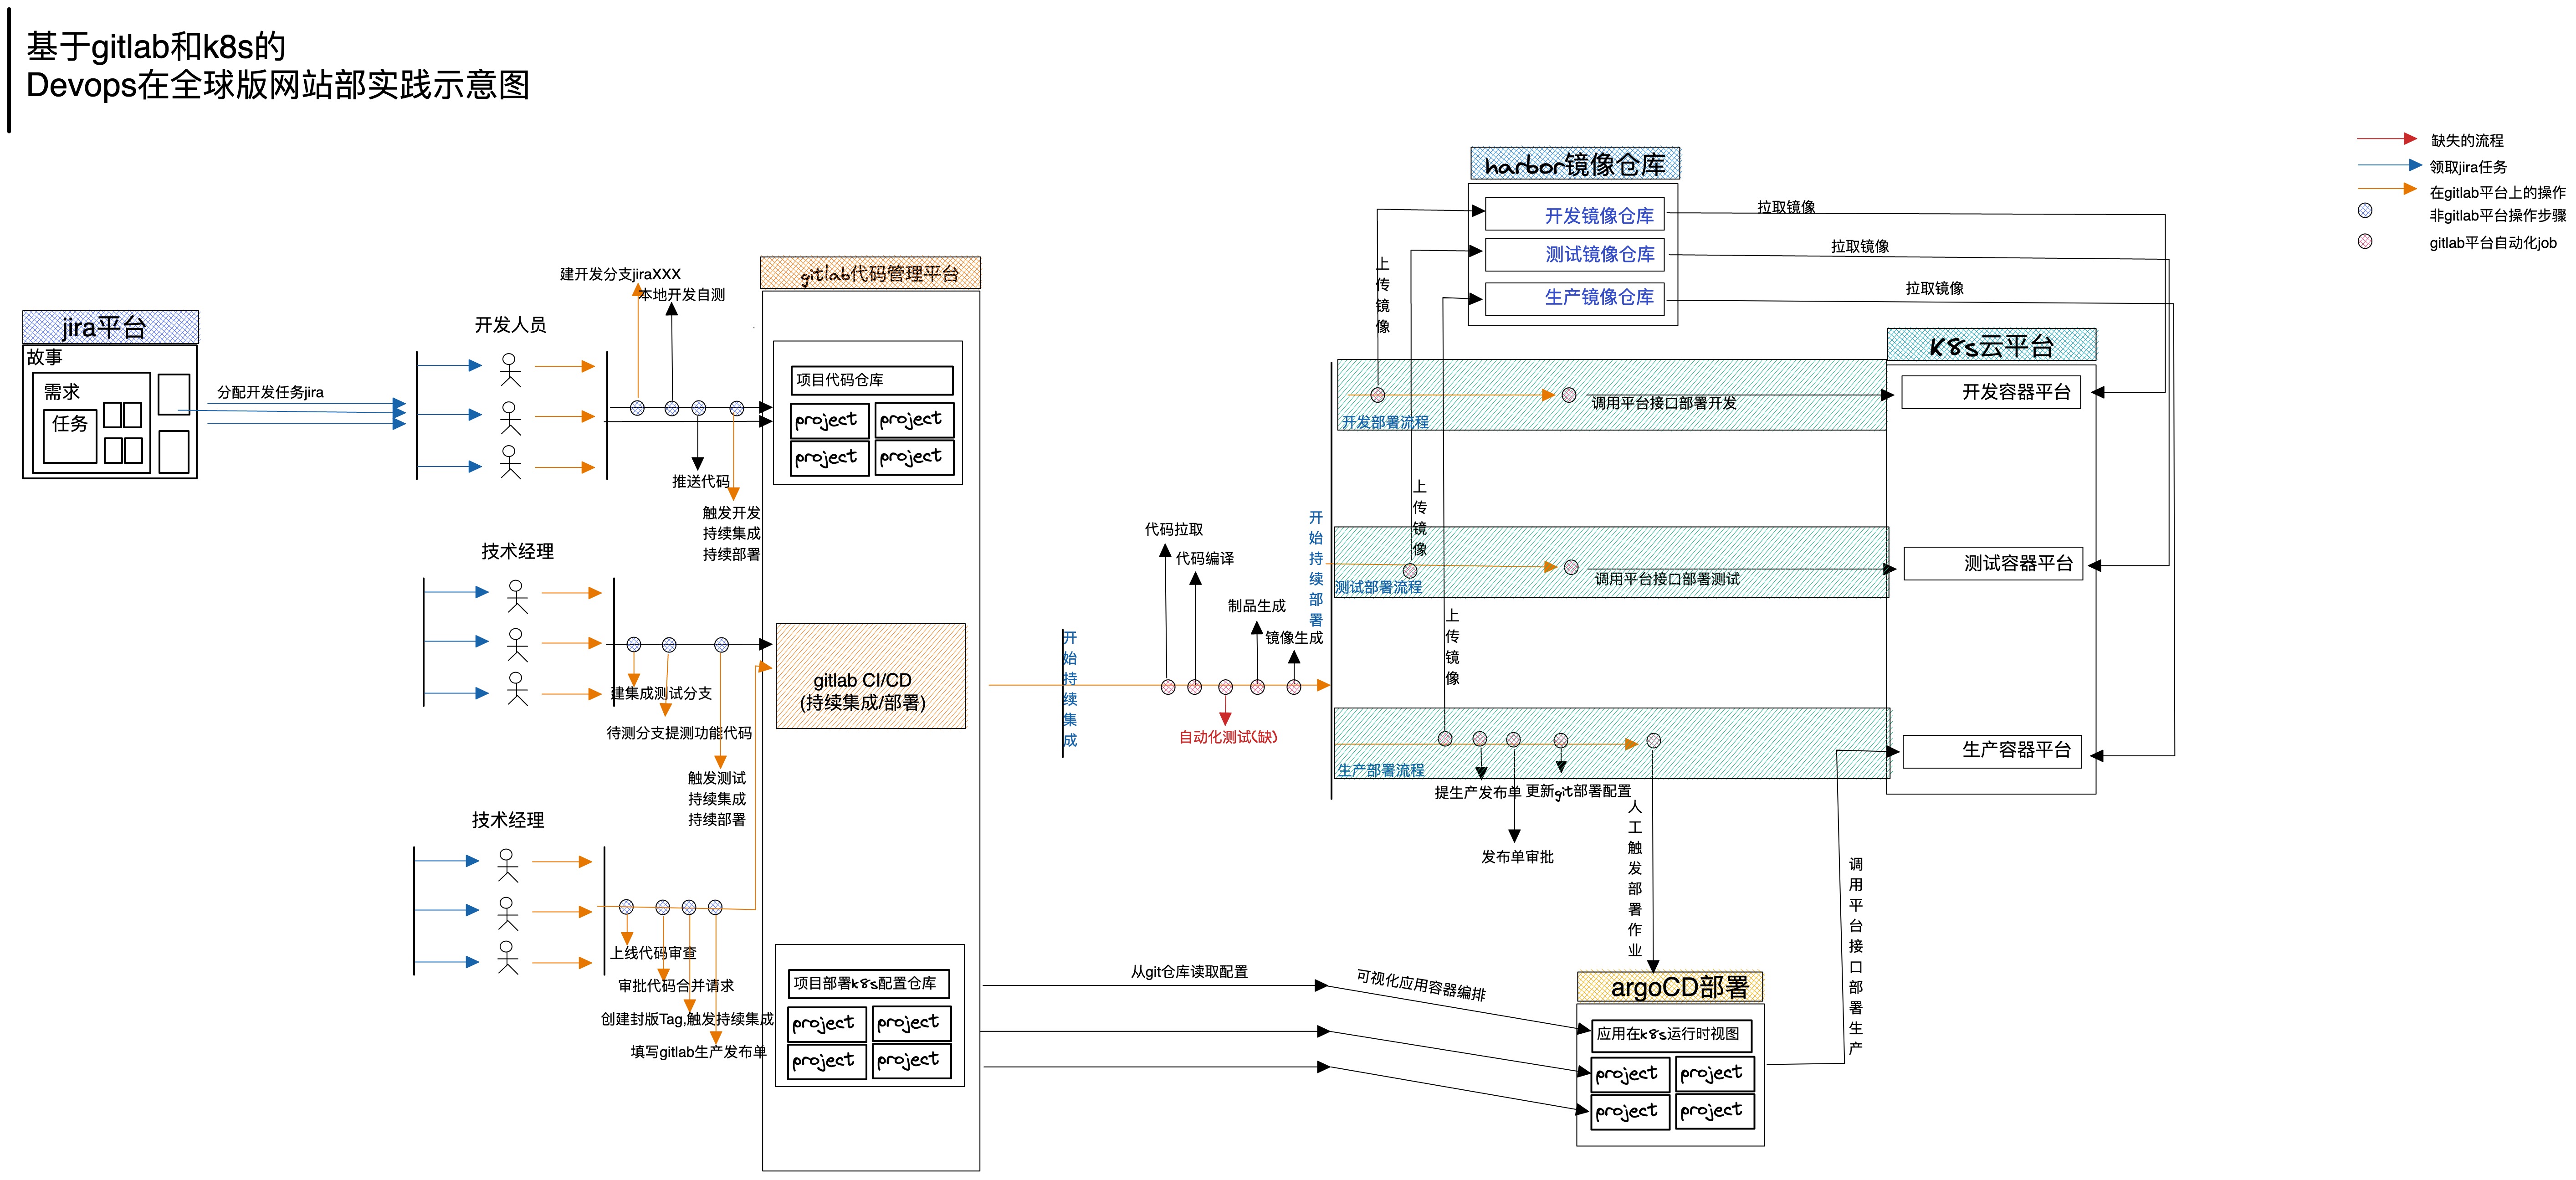2576x1180 pixels.
Task: Click the 开发人员 heading
Action: tap(510, 325)
